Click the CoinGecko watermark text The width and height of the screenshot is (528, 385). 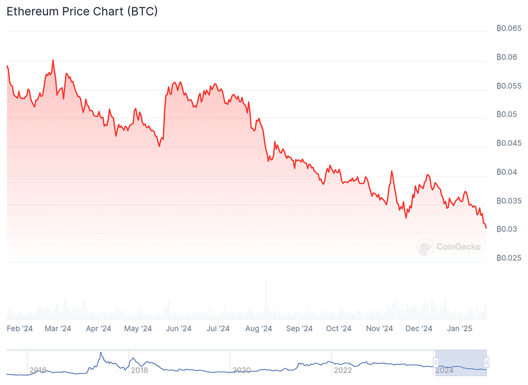[458, 247]
